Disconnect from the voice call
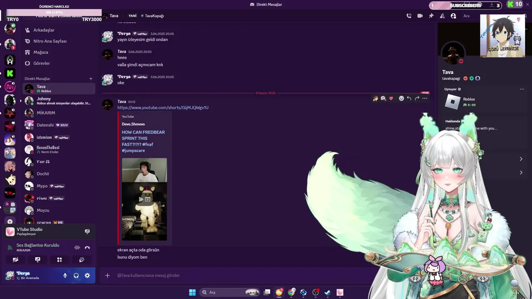The image size is (532, 299). (x=87, y=248)
